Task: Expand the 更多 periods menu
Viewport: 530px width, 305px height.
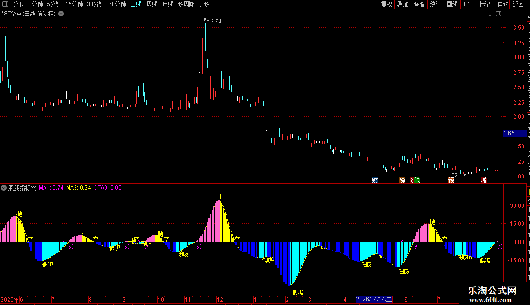Action: (x=206, y=4)
